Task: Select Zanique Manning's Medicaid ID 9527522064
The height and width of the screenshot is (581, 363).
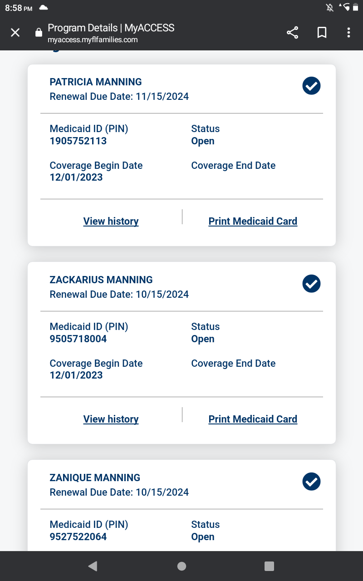Action: pyautogui.click(x=78, y=537)
